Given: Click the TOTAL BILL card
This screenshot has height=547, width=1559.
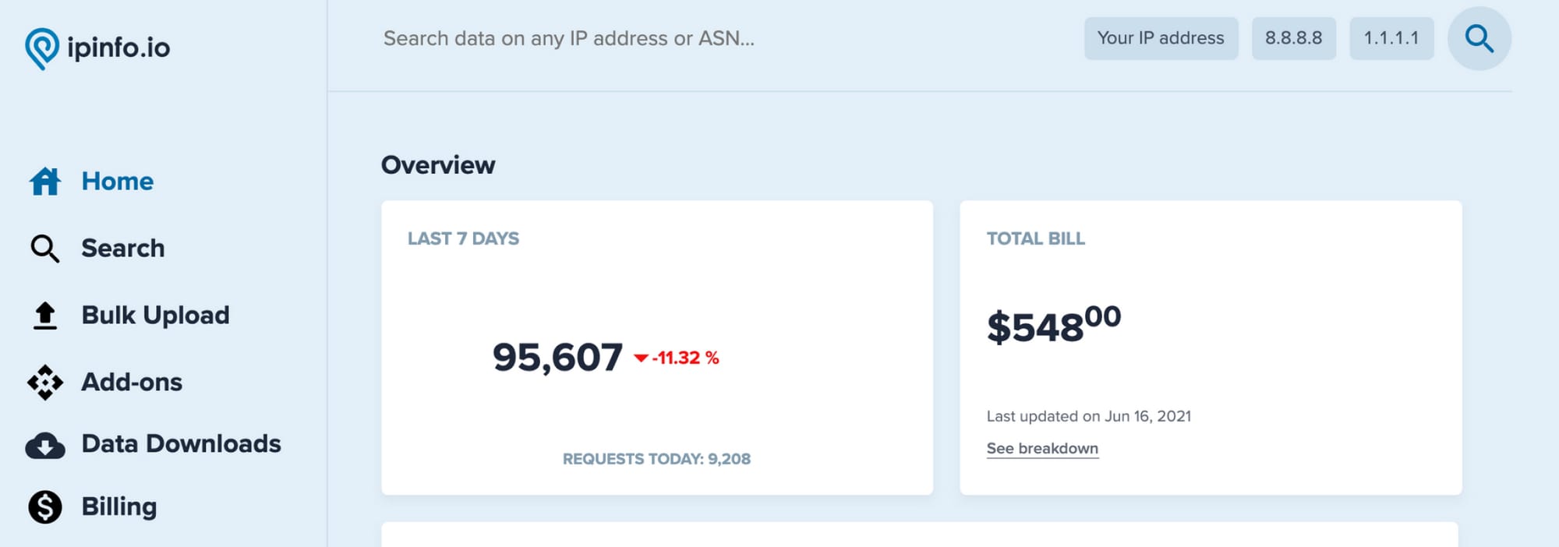Looking at the screenshot, I should 1211,347.
